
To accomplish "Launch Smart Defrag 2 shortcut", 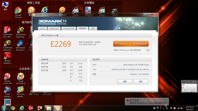I will tap(7, 92).
